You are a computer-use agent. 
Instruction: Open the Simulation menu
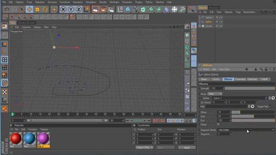(91, 2)
